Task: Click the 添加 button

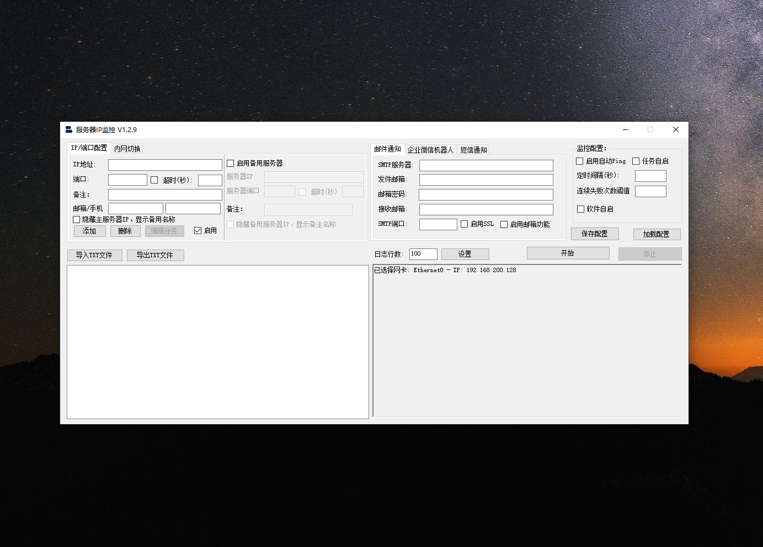Action: point(89,231)
